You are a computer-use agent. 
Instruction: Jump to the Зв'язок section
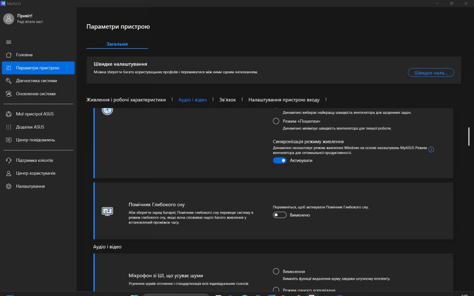[x=228, y=100]
